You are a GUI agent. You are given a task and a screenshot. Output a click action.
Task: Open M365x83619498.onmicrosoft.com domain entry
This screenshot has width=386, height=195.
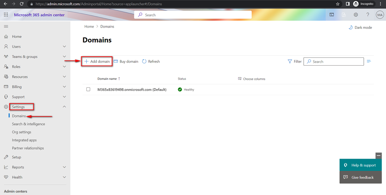(132, 90)
